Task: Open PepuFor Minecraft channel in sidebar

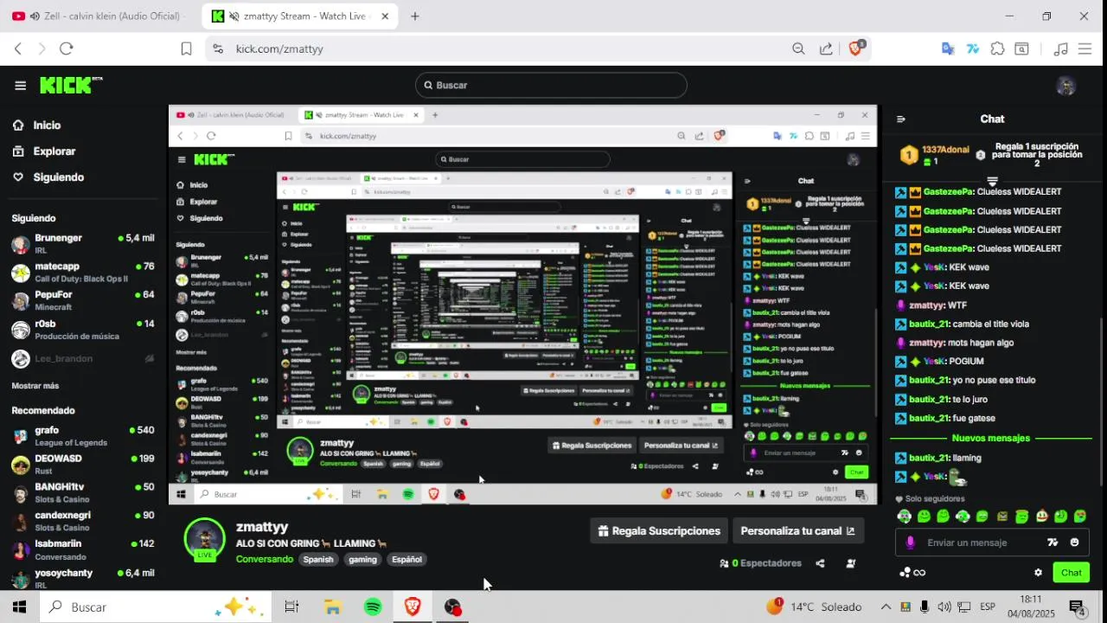Action: point(83,300)
